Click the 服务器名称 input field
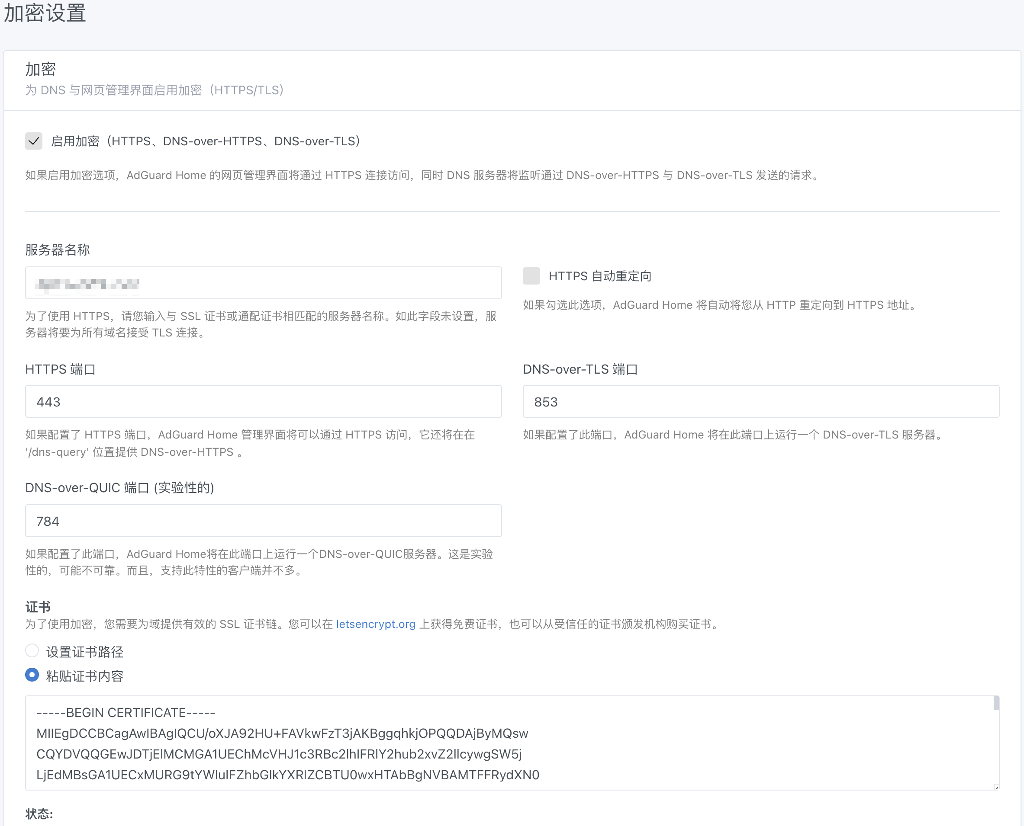 [x=263, y=283]
